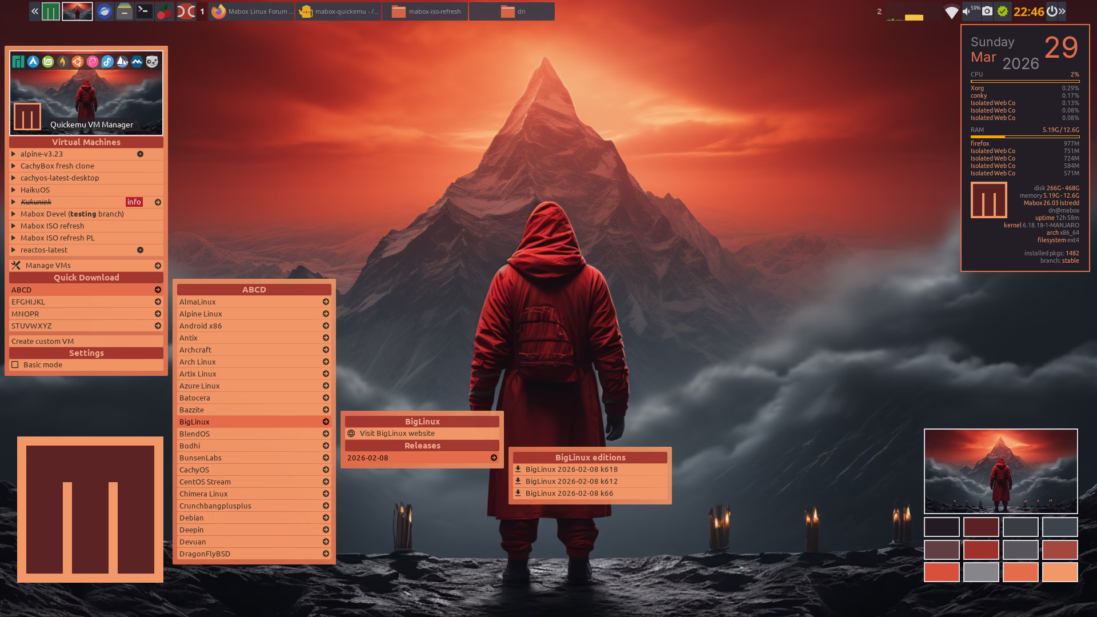Toggle the Basic mode checkbox
Image resolution: width=1097 pixels, height=617 pixels.
pyautogui.click(x=15, y=364)
